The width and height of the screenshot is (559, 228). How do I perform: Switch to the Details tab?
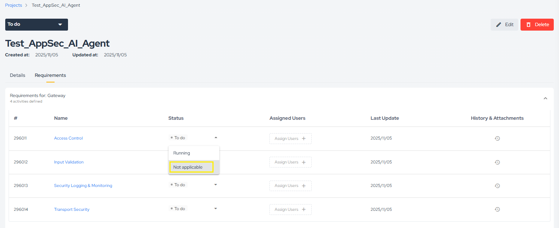click(18, 75)
